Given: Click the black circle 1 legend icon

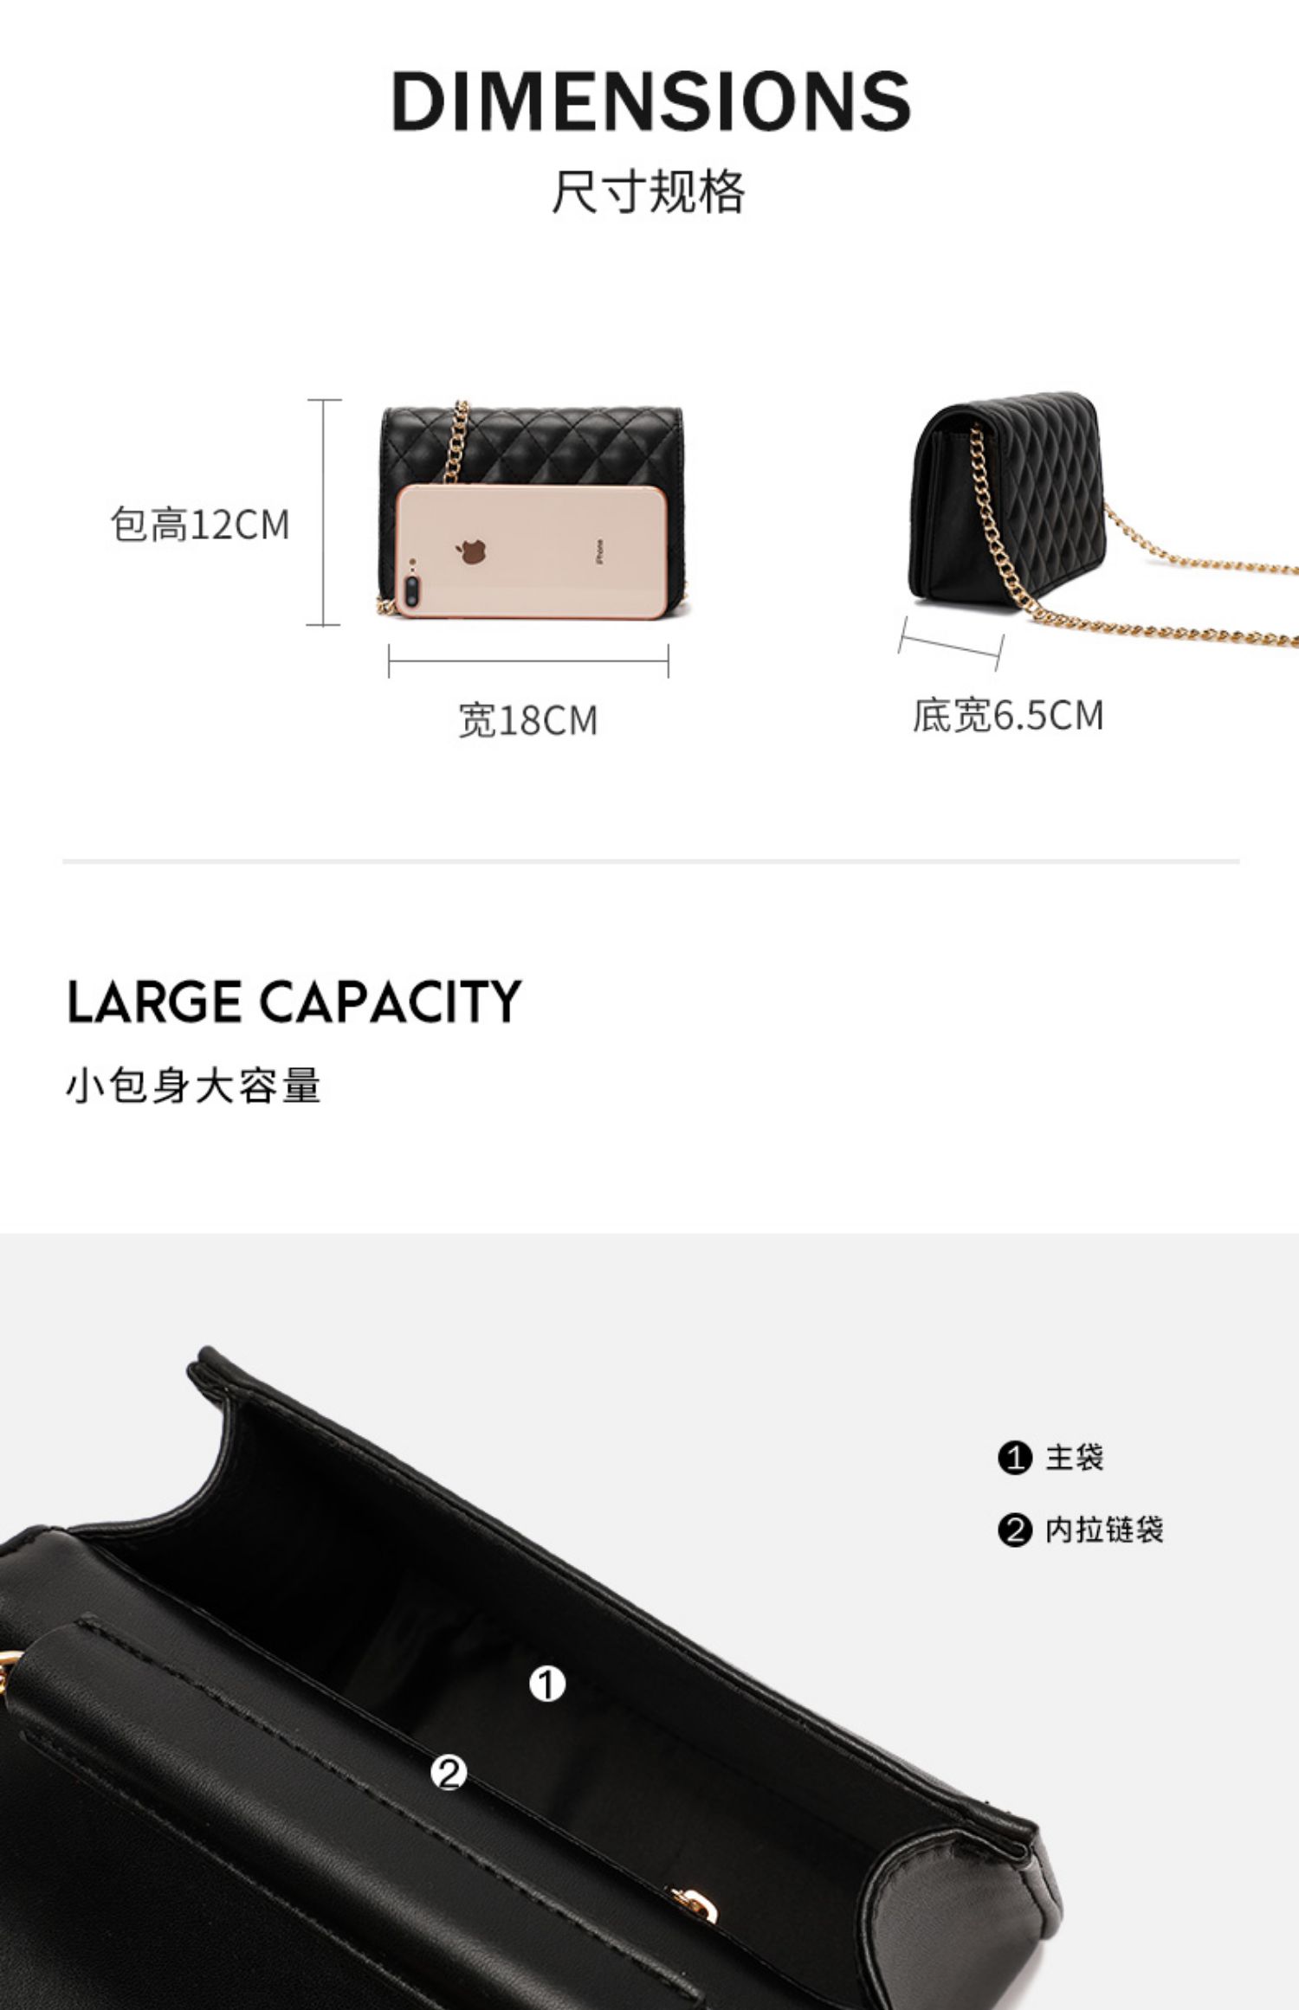Looking at the screenshot, I should 1015,1459.
